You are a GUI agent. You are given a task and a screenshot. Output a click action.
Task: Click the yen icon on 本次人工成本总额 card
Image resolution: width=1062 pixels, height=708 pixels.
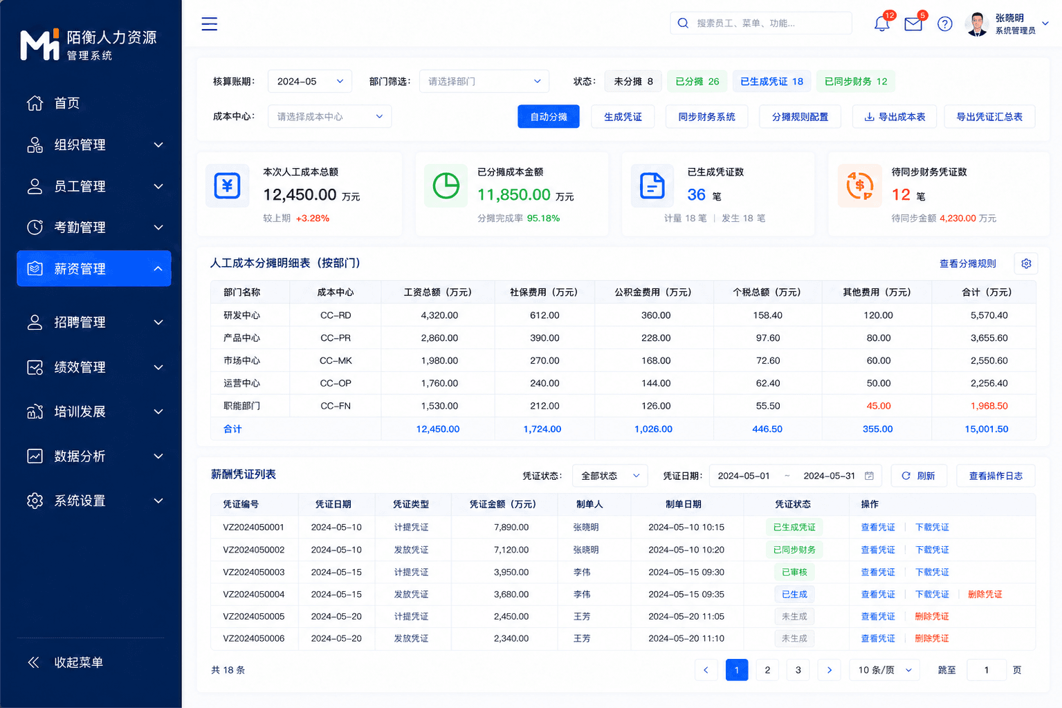tap(227, 186)
